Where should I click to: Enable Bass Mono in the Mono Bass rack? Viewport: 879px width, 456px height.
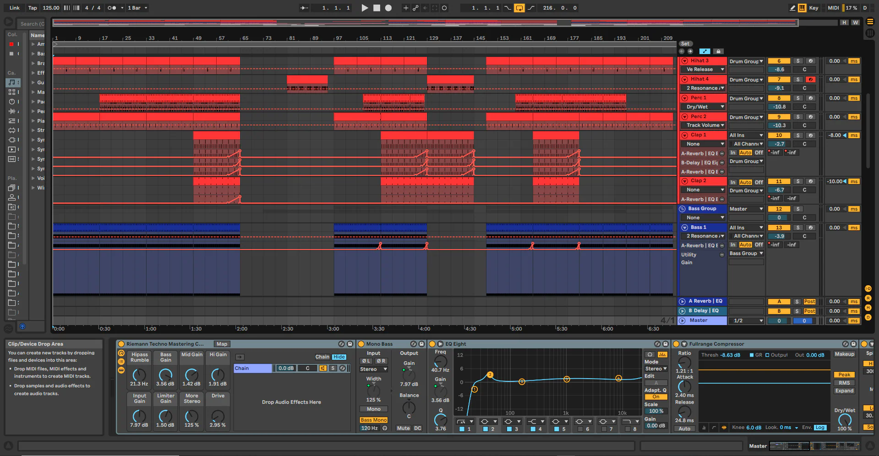(x=373, y=420)
